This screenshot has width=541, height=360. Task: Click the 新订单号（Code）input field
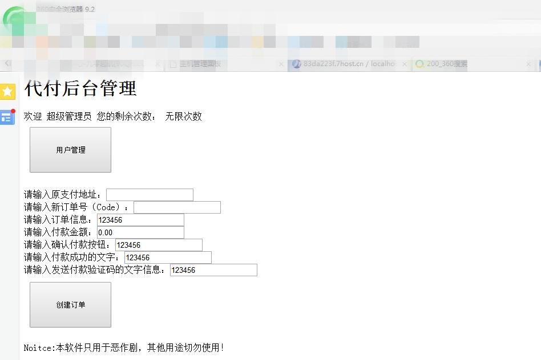click(177, 207)
